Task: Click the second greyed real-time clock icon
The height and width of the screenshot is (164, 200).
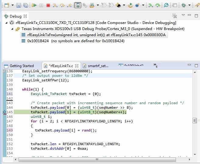Action: (x=111, y=5)
